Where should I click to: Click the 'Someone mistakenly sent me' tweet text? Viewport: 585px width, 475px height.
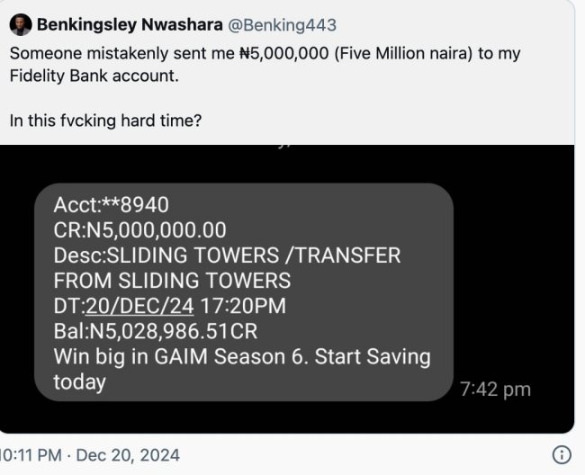[x=122, y=54]
